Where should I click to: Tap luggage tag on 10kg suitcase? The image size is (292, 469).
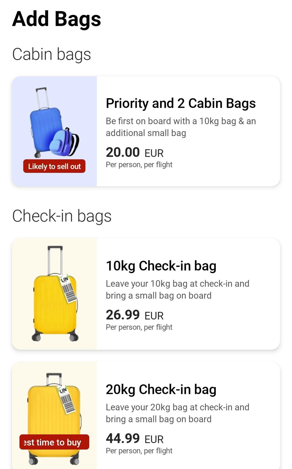click(68, 289)
